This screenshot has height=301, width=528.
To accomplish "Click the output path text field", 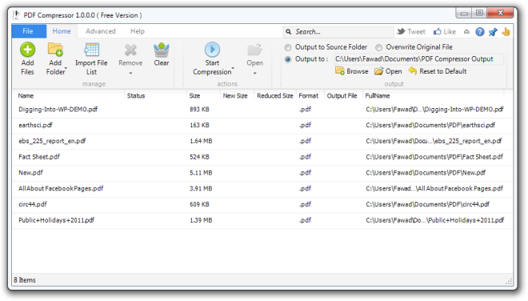I will click(419, 59).
